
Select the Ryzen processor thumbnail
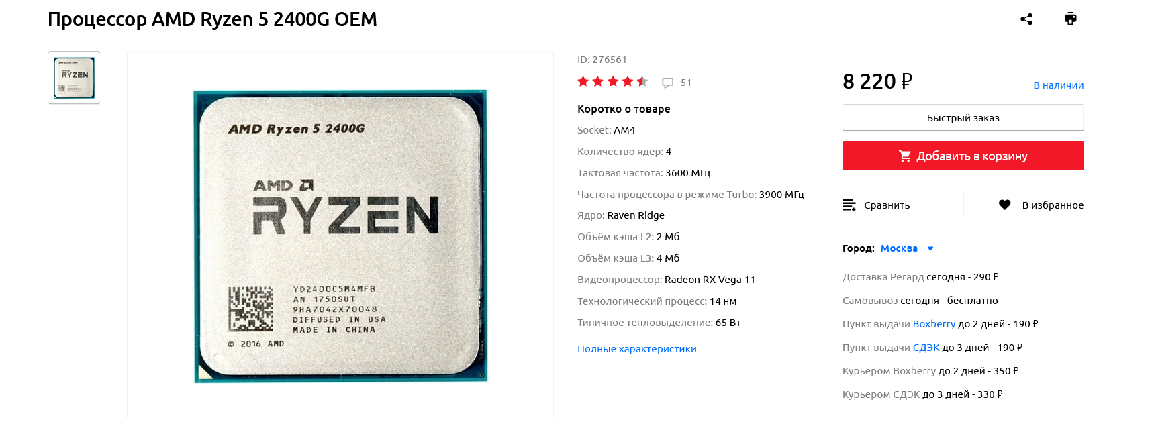pos(74,78)
